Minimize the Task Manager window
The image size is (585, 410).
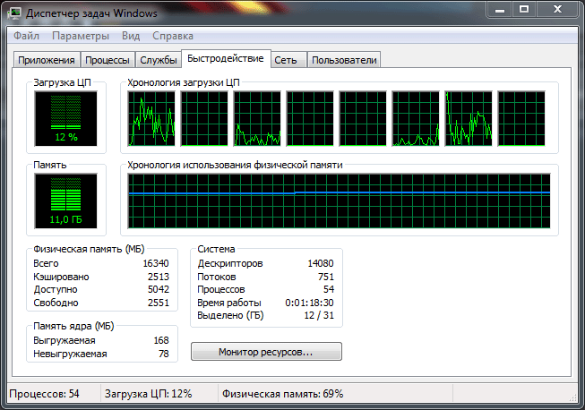(x=500, y=10)
